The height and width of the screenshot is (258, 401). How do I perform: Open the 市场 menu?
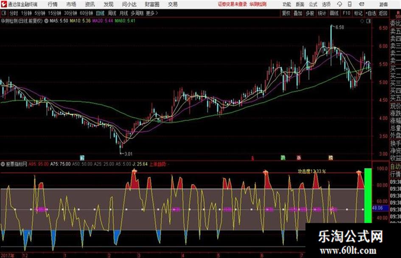(x=71, y=4)
